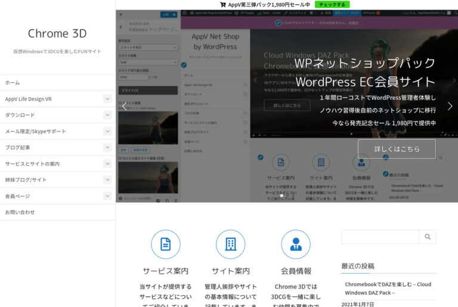Expand the メール限定/Skypeサポート submenu
Image resolution: width=458 pixels, height=307 pixels.
coord(107,132)
